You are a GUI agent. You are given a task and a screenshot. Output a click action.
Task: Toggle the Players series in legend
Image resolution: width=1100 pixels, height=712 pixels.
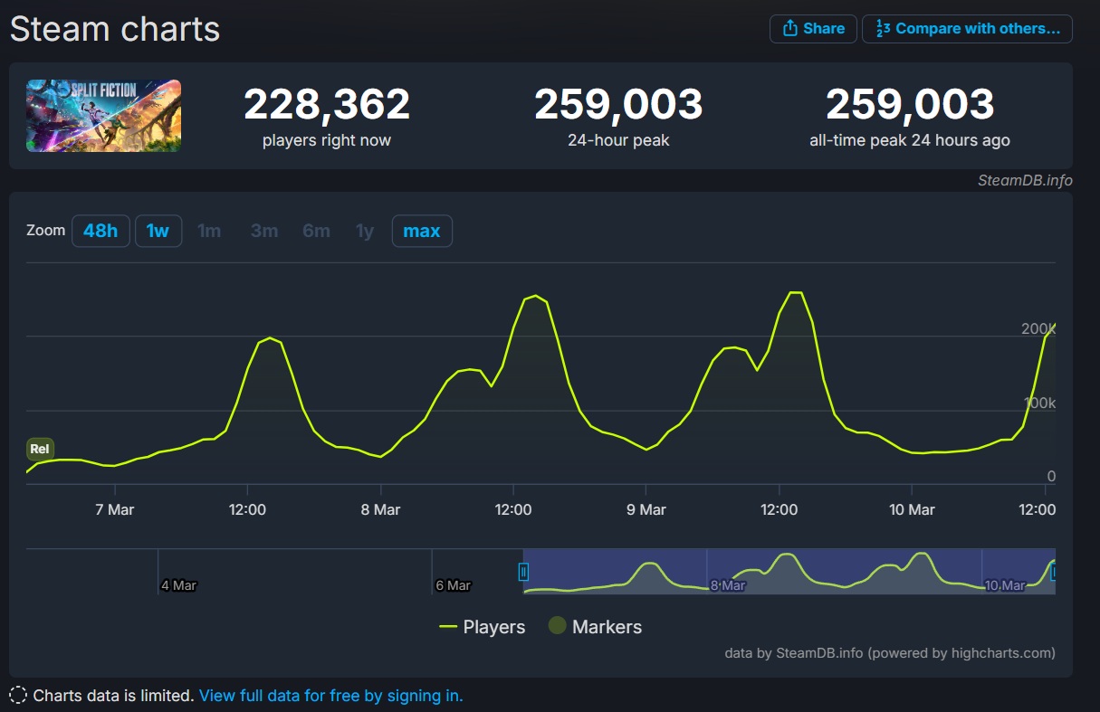(482, 627)
